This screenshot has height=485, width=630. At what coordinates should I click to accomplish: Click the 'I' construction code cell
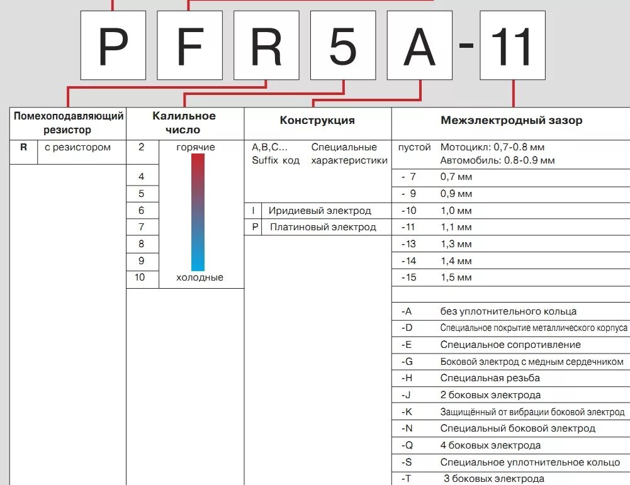[x=253, y=211]
